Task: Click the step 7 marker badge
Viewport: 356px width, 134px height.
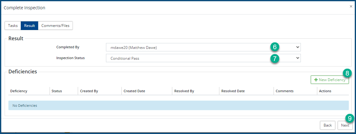Action: point(275,58)
